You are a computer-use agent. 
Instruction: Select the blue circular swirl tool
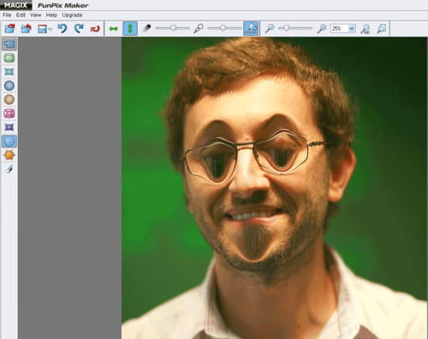9,86
